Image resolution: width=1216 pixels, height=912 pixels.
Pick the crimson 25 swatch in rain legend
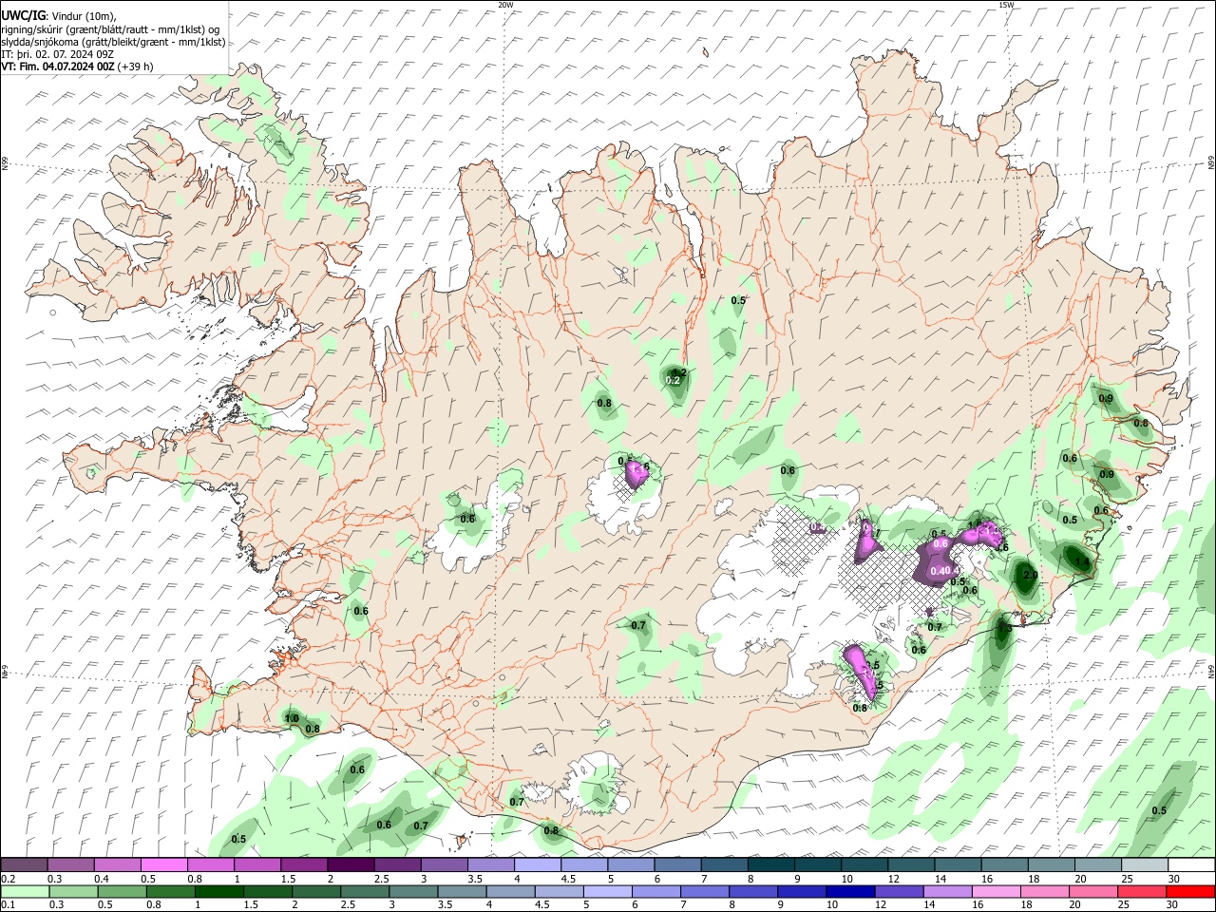coord(1142,892)
